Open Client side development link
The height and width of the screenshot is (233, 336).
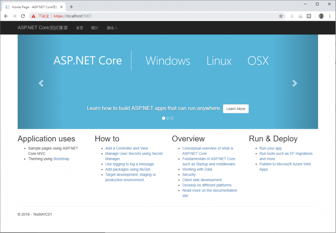click(x=202, y=180)
